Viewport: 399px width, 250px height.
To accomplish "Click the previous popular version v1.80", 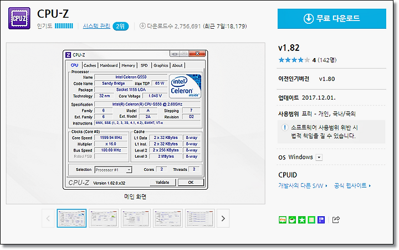I will coord(327,79).
